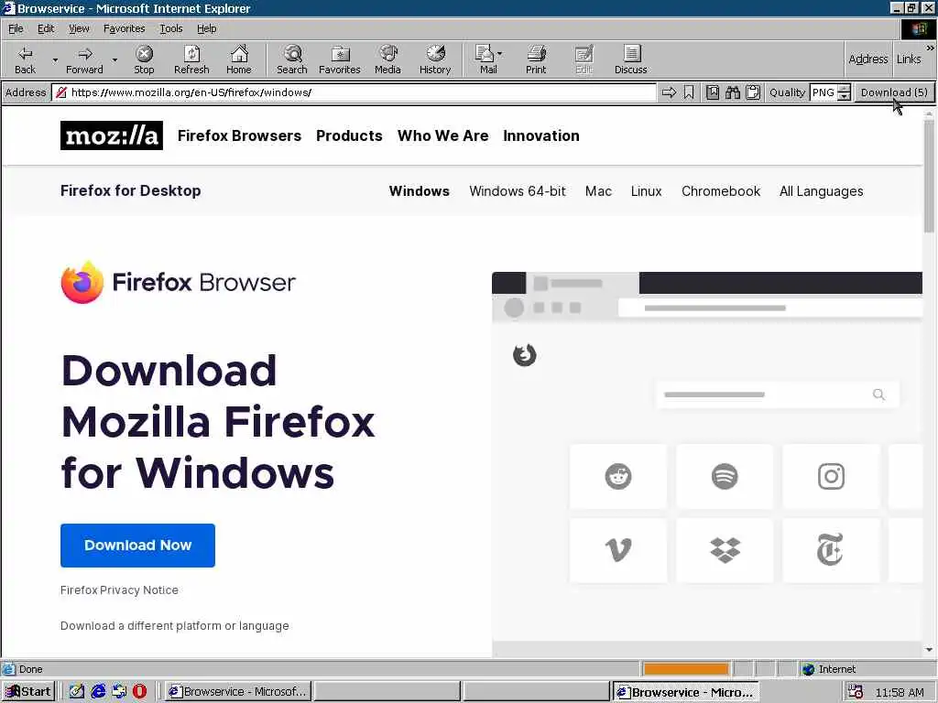
Task: Click the Download (5) button
Action: tap(894, 92)
